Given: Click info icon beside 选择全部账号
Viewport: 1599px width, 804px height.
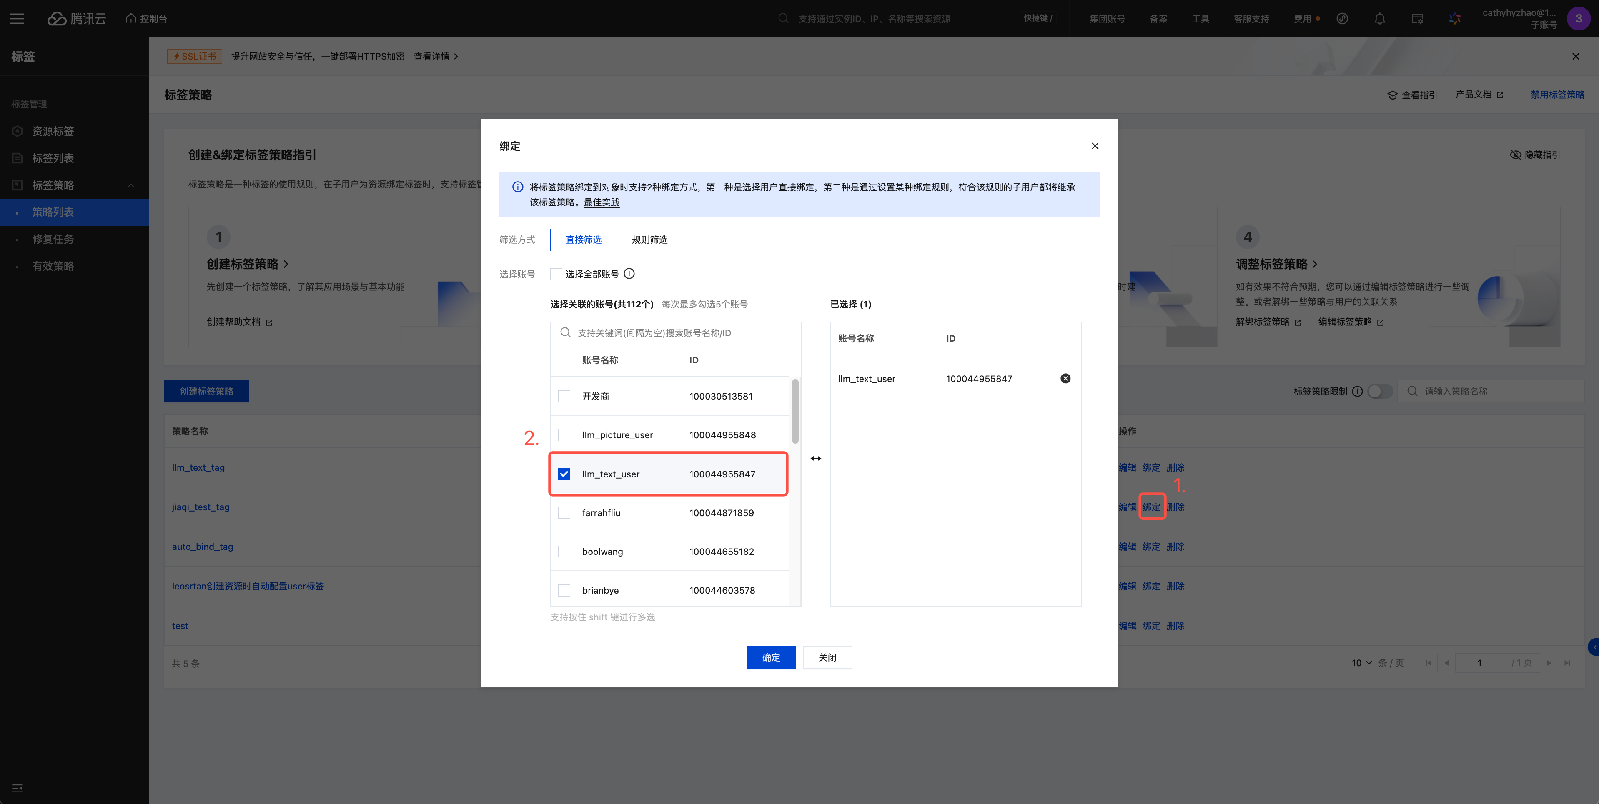Looking at the screenshot, I should click(x=629, y=274).
